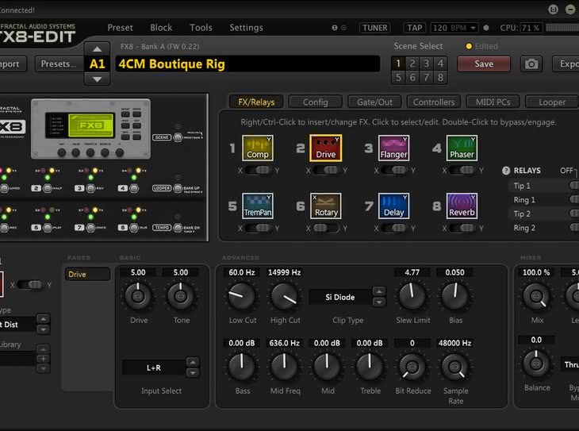Screen dimensions: 579x431
Task: Toggle X/Y switch under Flanger block
Action: (x=394, y=170)
